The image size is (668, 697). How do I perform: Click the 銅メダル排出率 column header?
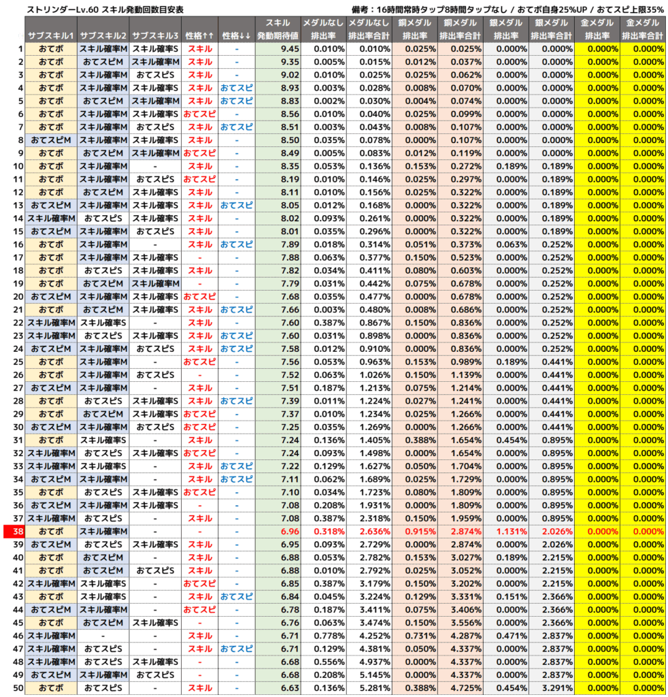(x=415, y=29)
